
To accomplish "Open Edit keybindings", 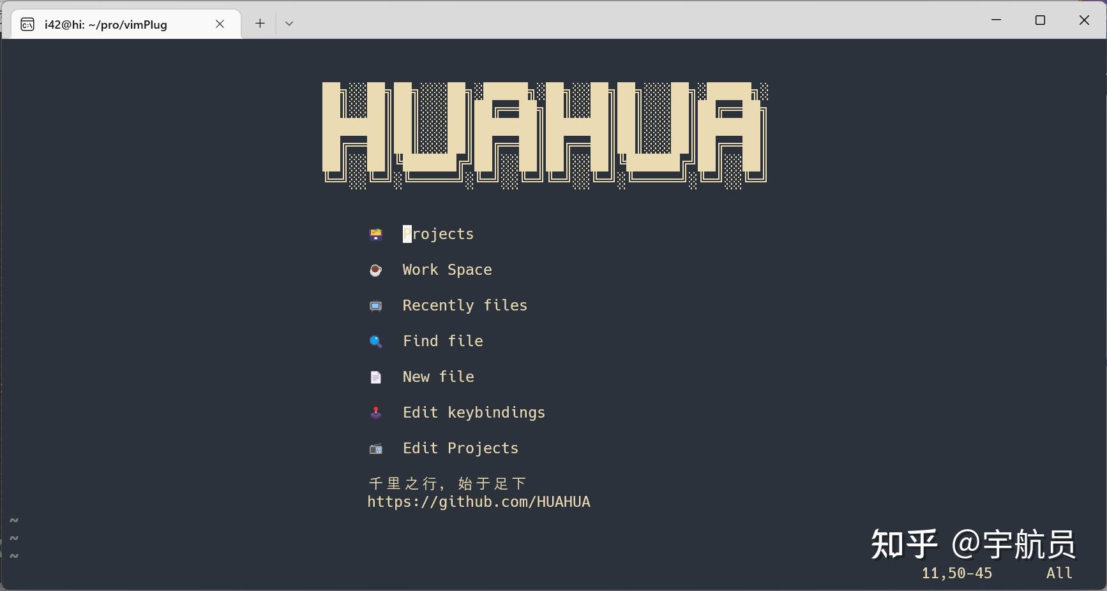I will pos(473,412).
